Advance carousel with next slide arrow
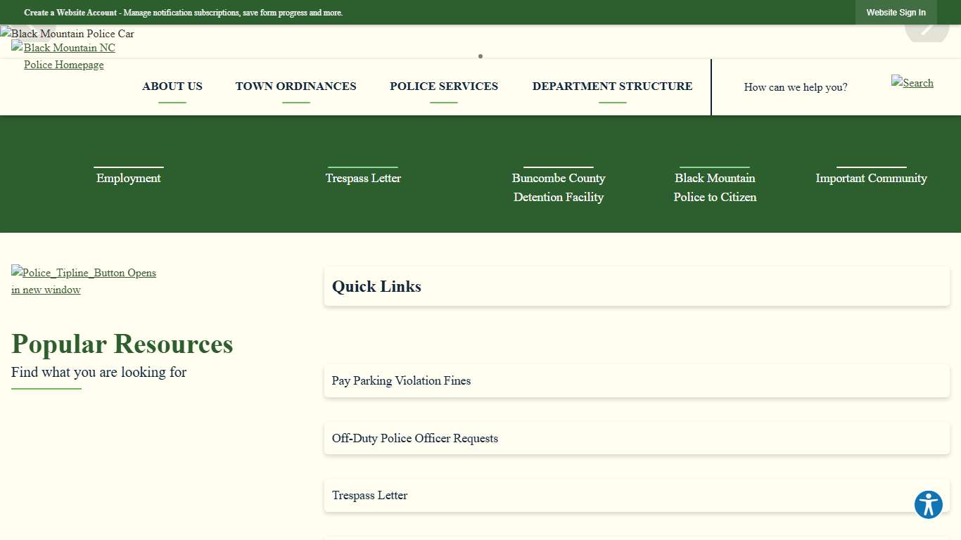 (x=927, y=29)
